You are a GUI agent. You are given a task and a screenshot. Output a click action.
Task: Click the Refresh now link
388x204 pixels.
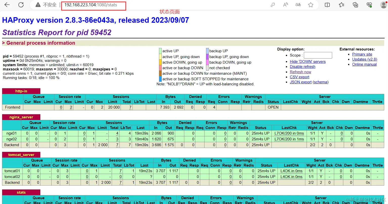click(301, 72)
